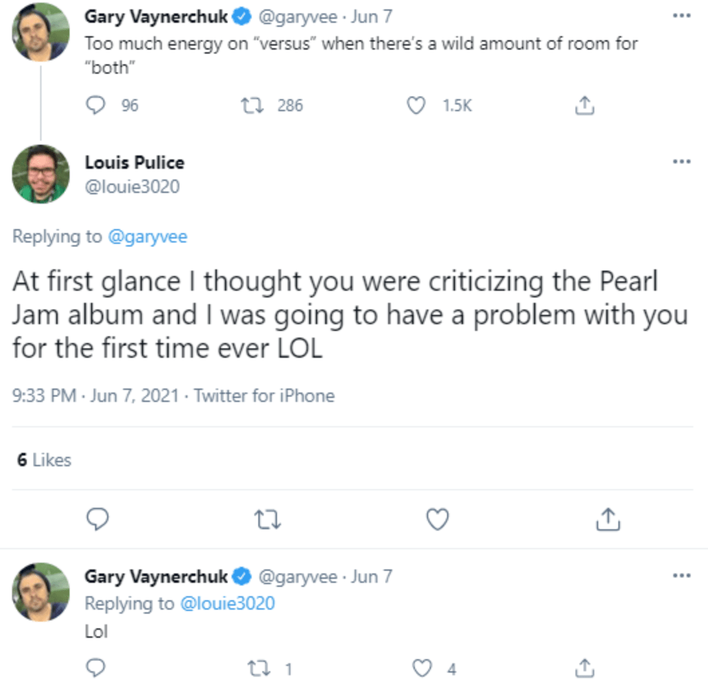Image resolution: width=708 pixels, height=690 pixels.
Task: Reply to Gary's "Lol" tweet
Action: pyautogui.click(x=96, y=668)
